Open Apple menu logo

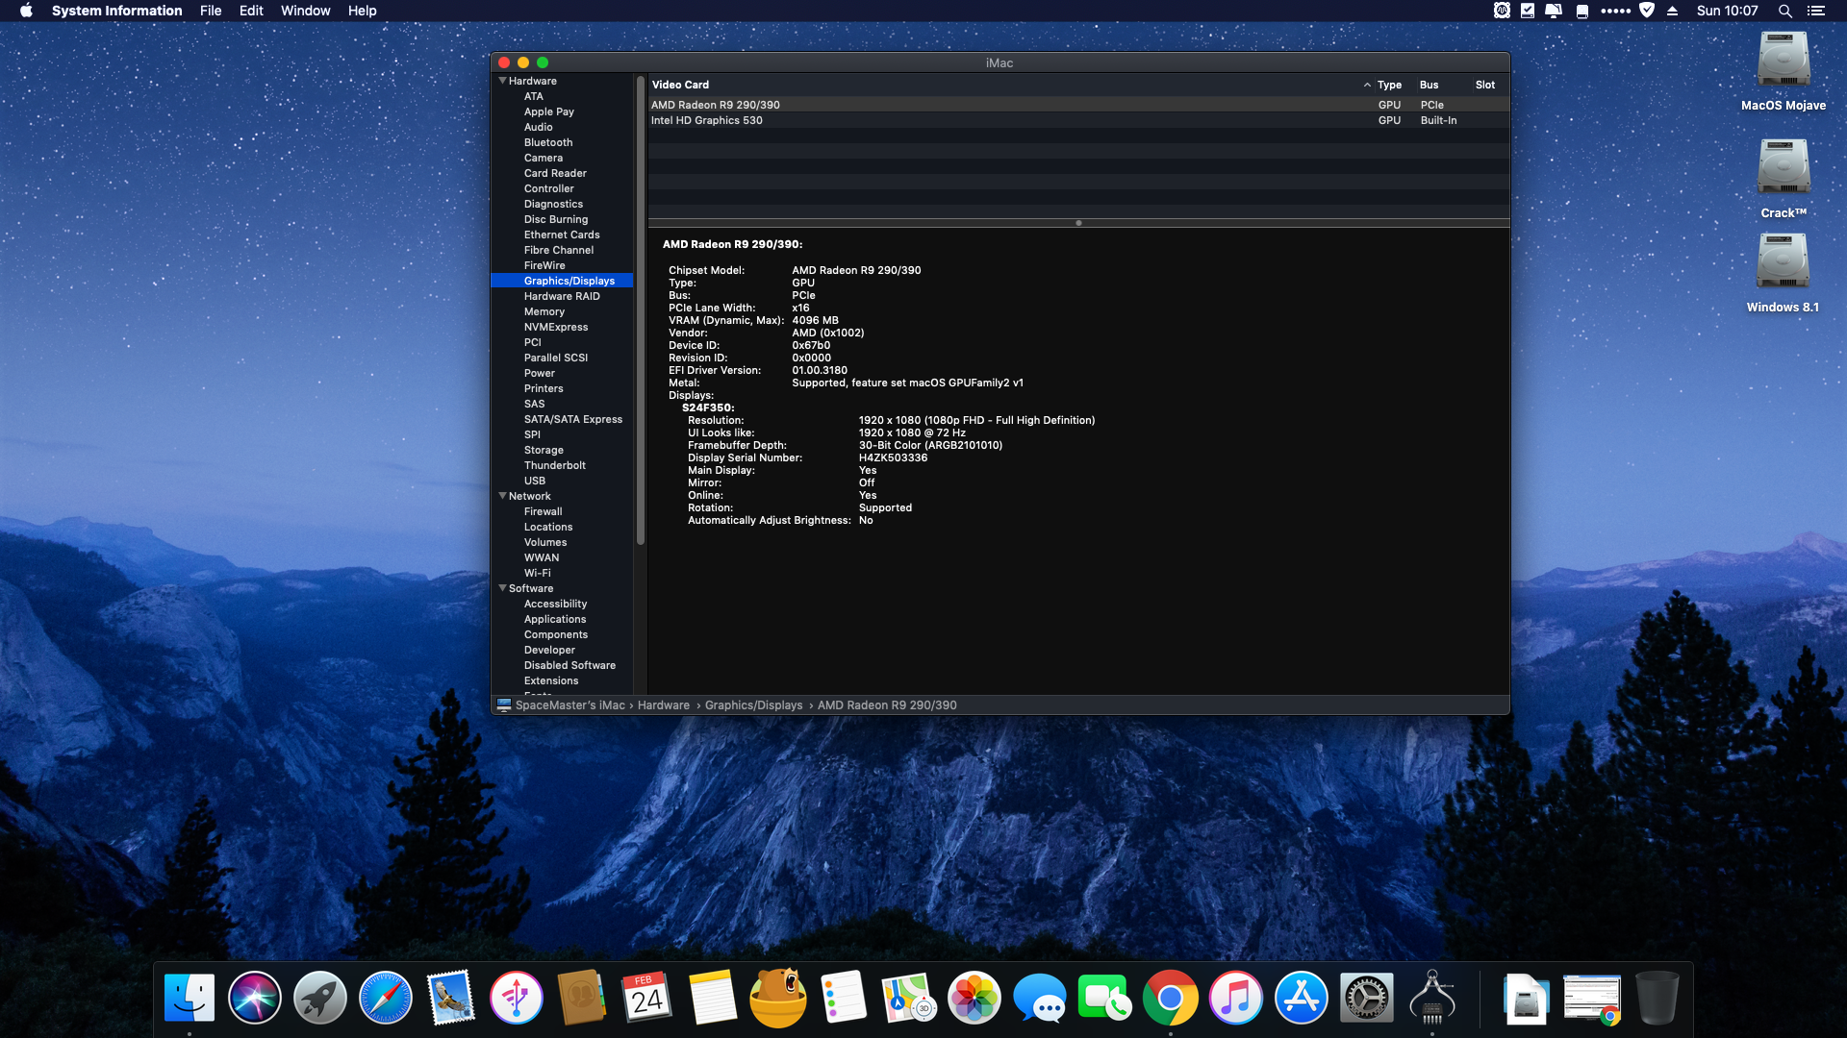26,11
